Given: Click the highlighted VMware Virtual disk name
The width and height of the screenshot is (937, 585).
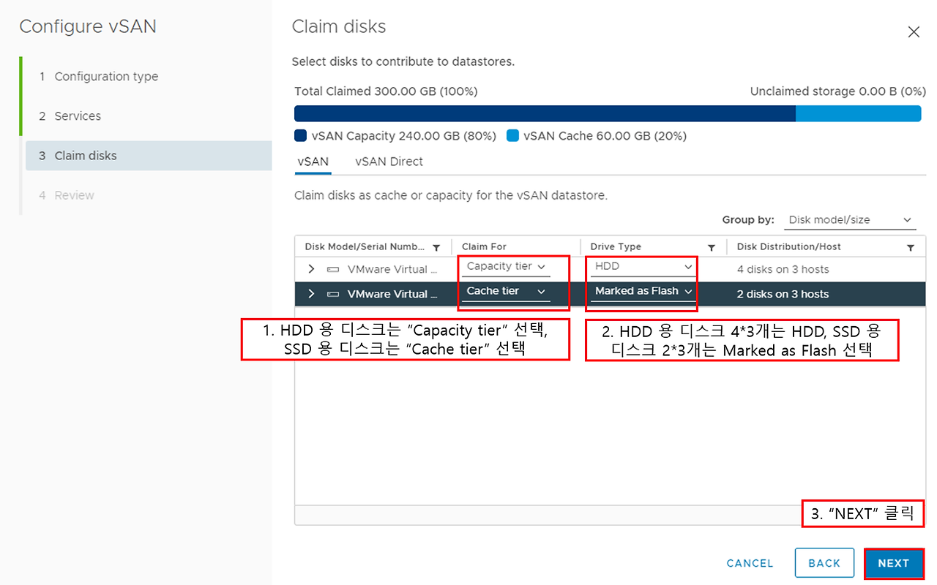Looking at the screenshot, I should [392, 294].
